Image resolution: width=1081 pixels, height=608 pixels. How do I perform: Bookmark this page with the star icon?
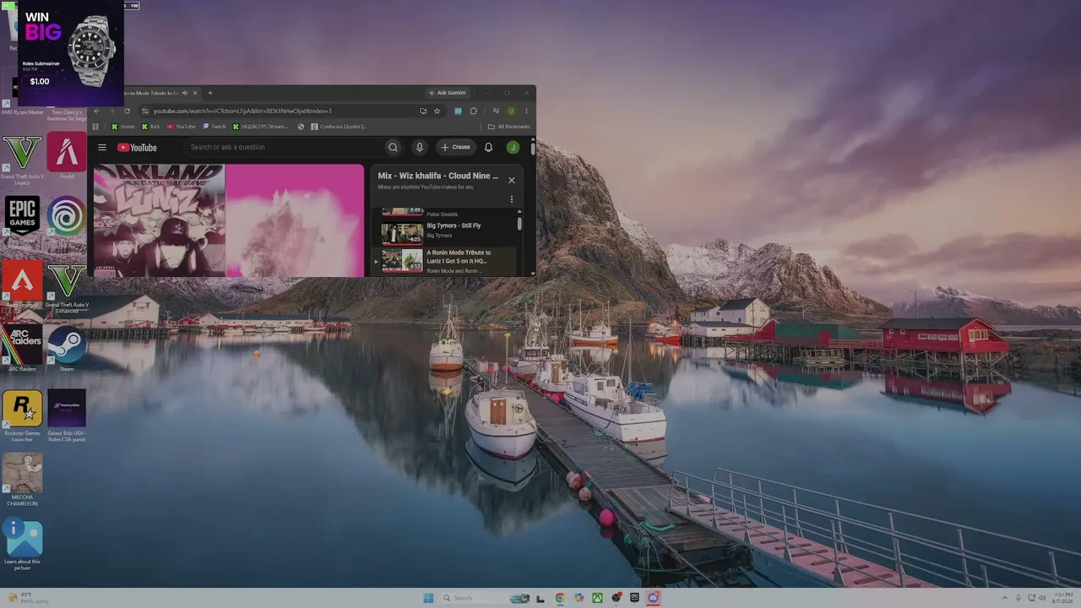point(437,111)
